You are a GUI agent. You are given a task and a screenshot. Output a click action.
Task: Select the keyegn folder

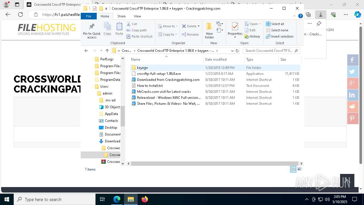pos(215,68)
